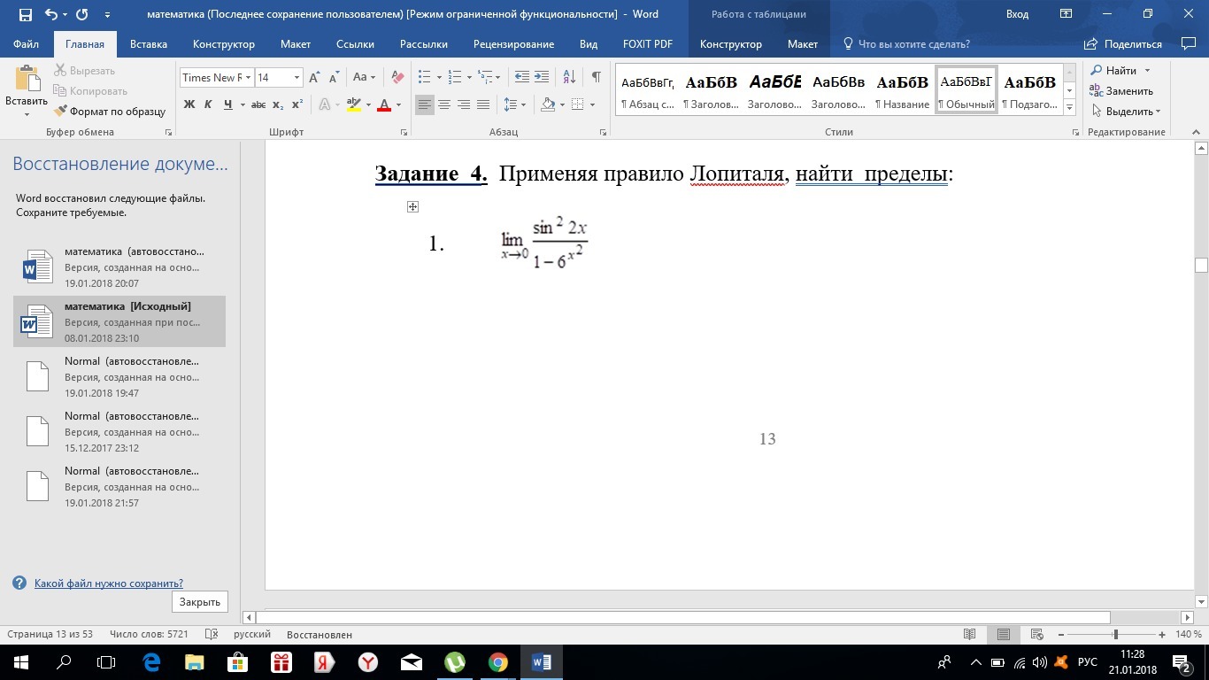Center-align the paragraph text

click(444, 104)
